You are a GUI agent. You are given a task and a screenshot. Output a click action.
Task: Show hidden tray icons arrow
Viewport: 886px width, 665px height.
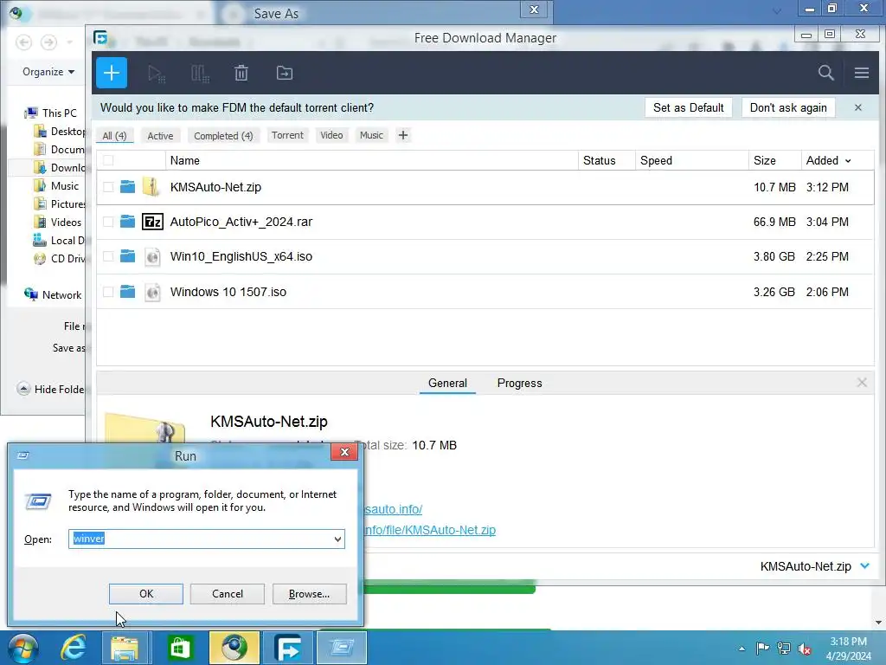742,649
